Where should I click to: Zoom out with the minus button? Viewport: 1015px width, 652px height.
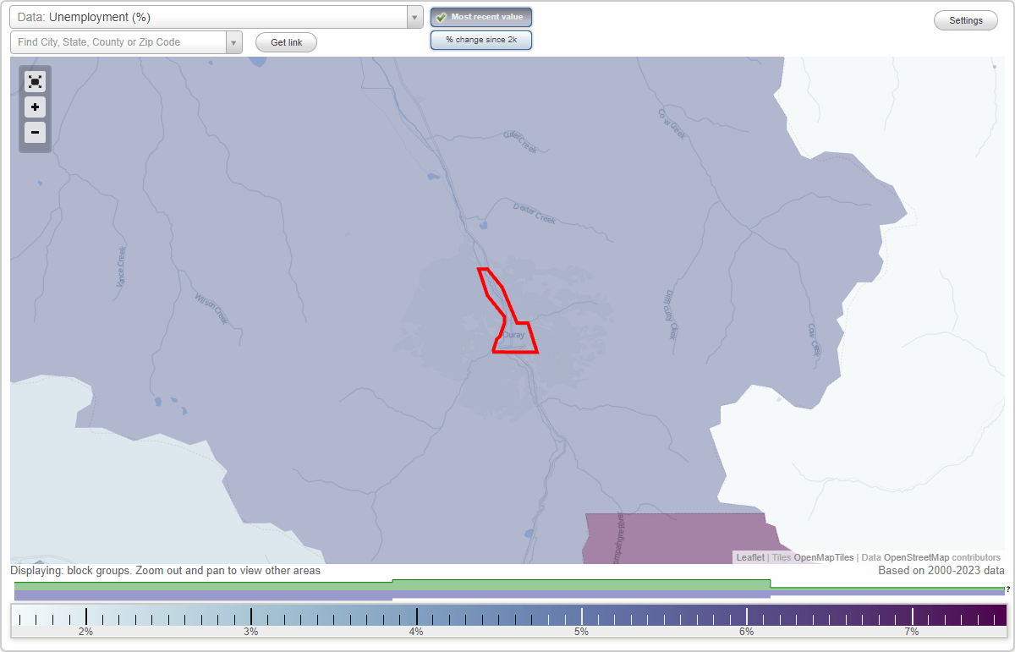[x=35, y=132]
